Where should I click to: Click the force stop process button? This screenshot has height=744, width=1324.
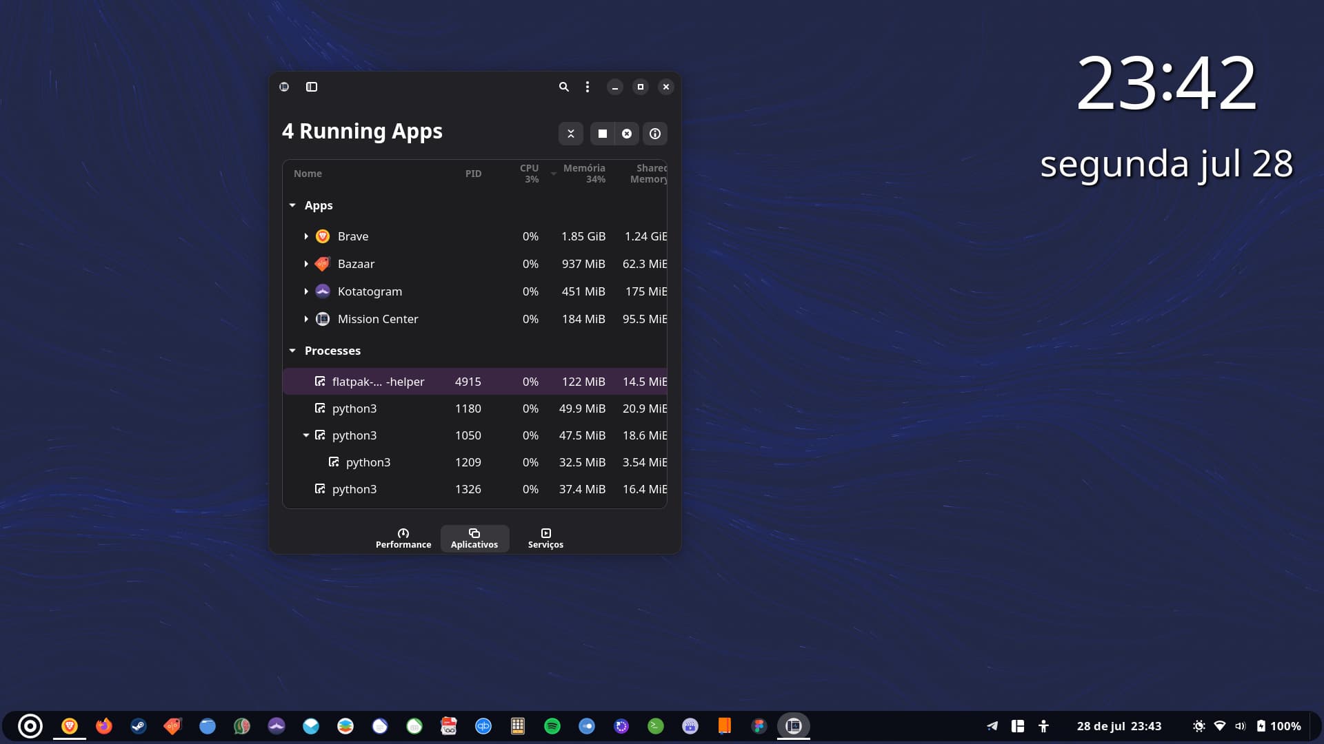626,134
